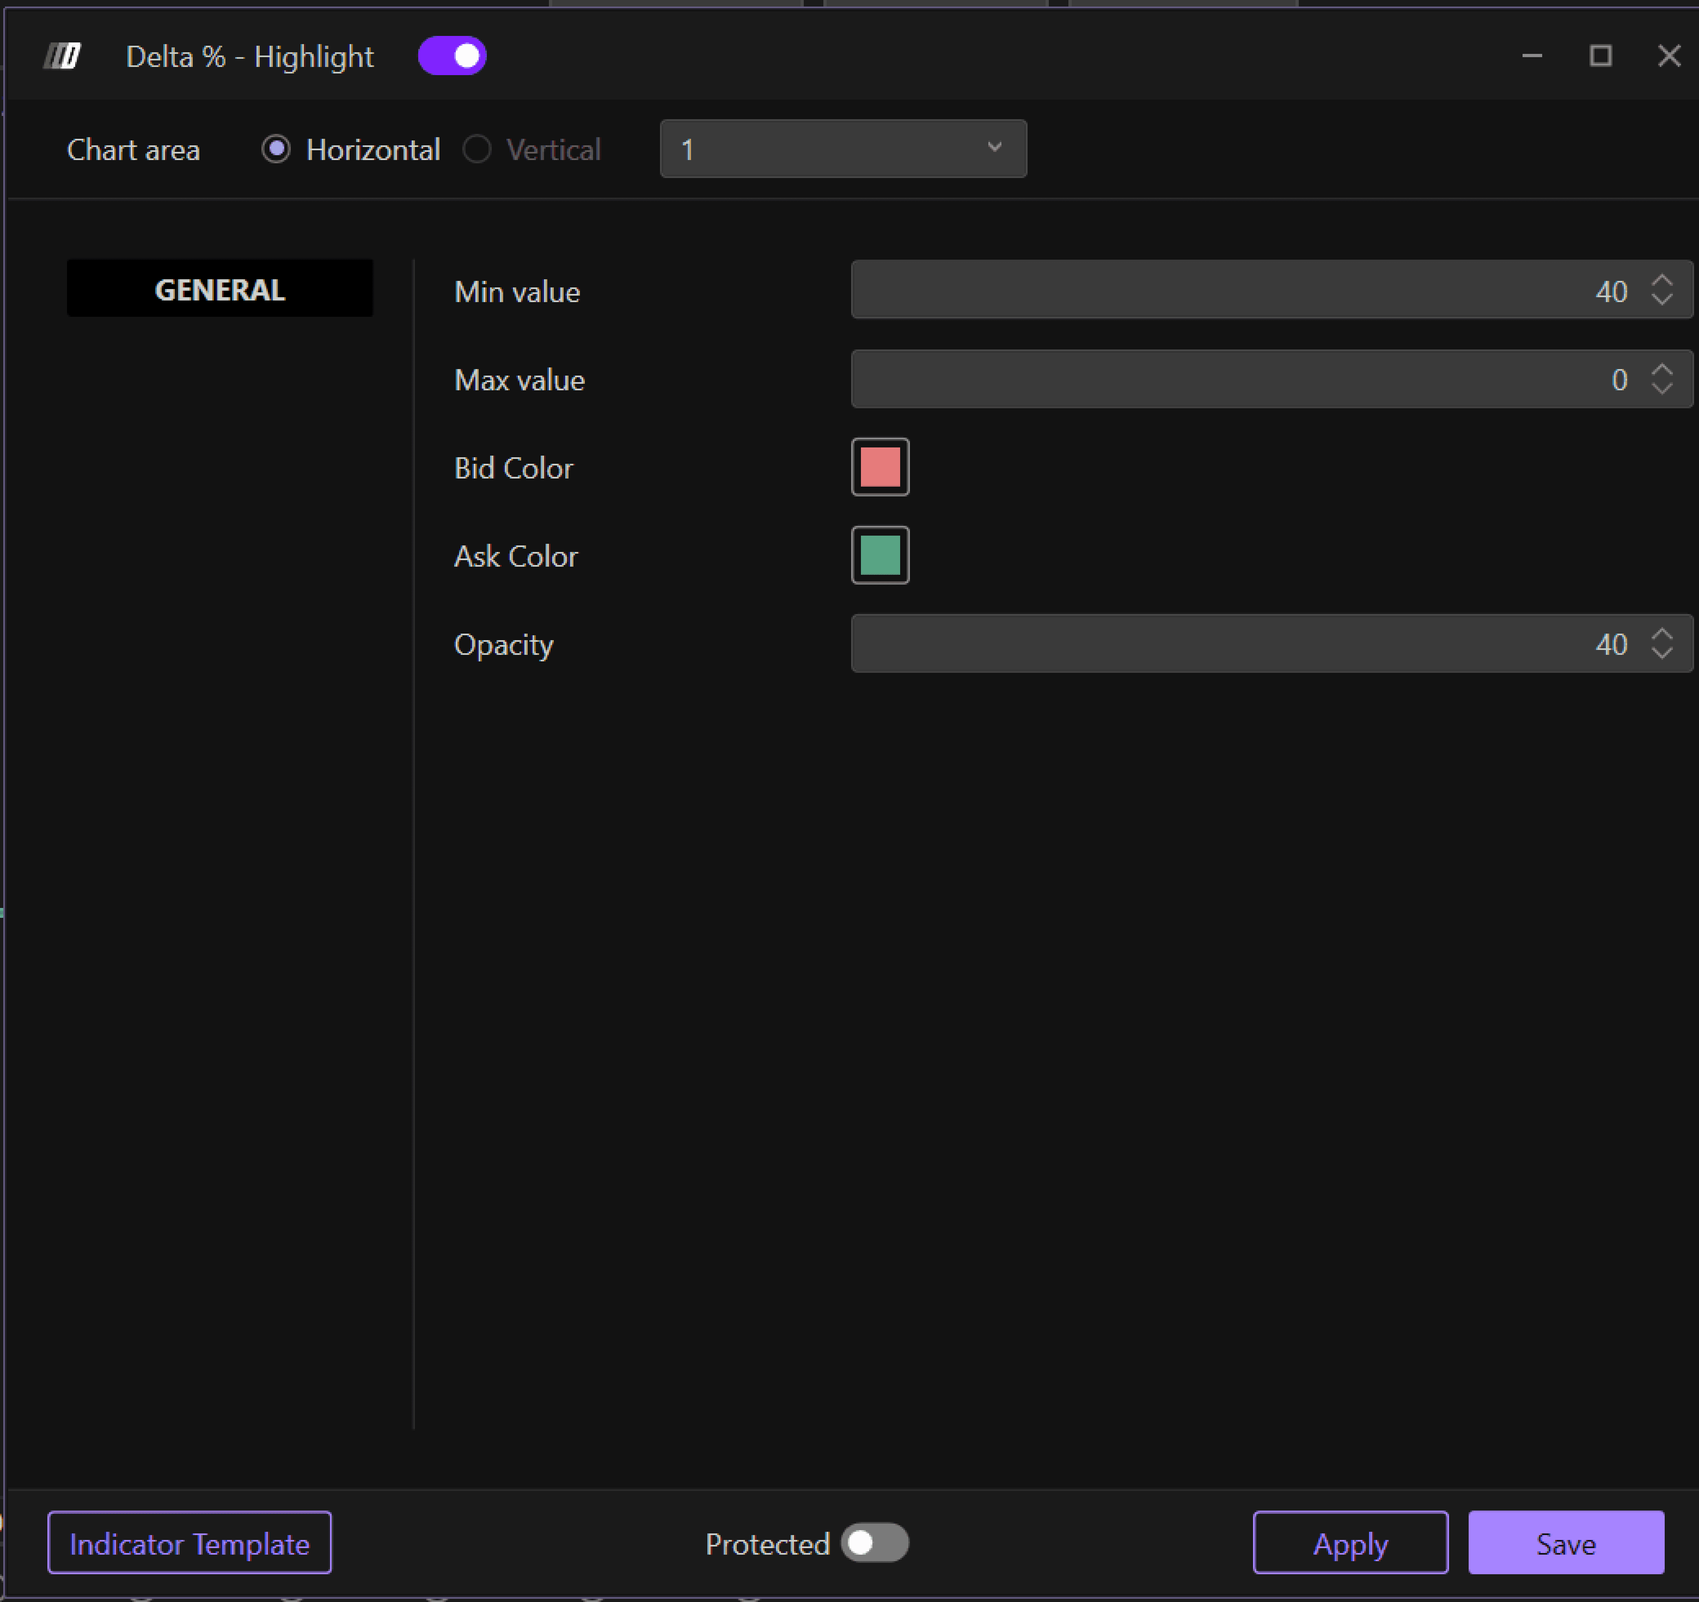Select the Vertical radio button
The image size is (1699, 1602).
(477, 149)
